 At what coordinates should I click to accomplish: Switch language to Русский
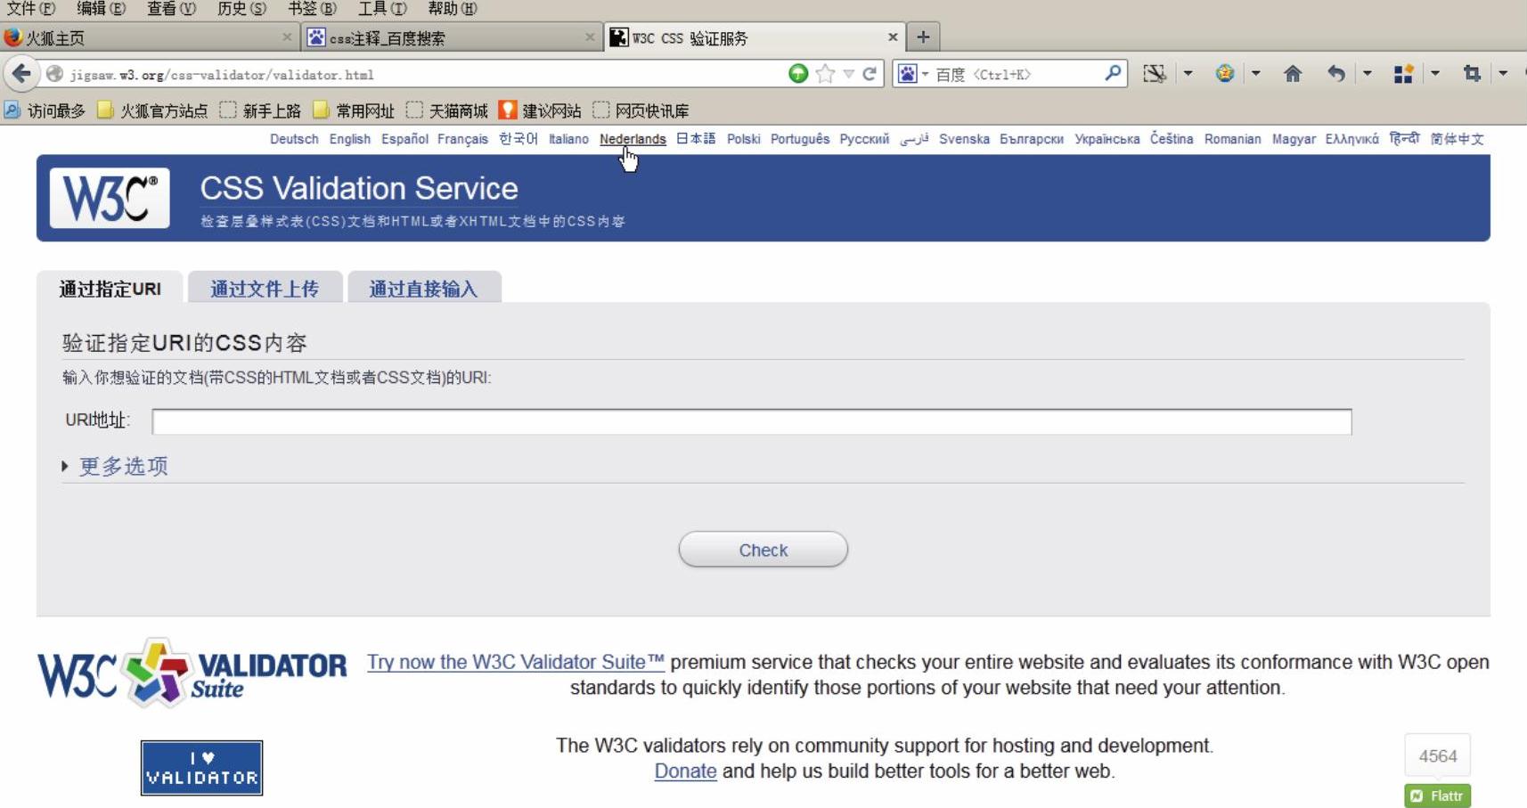[864, 139]
